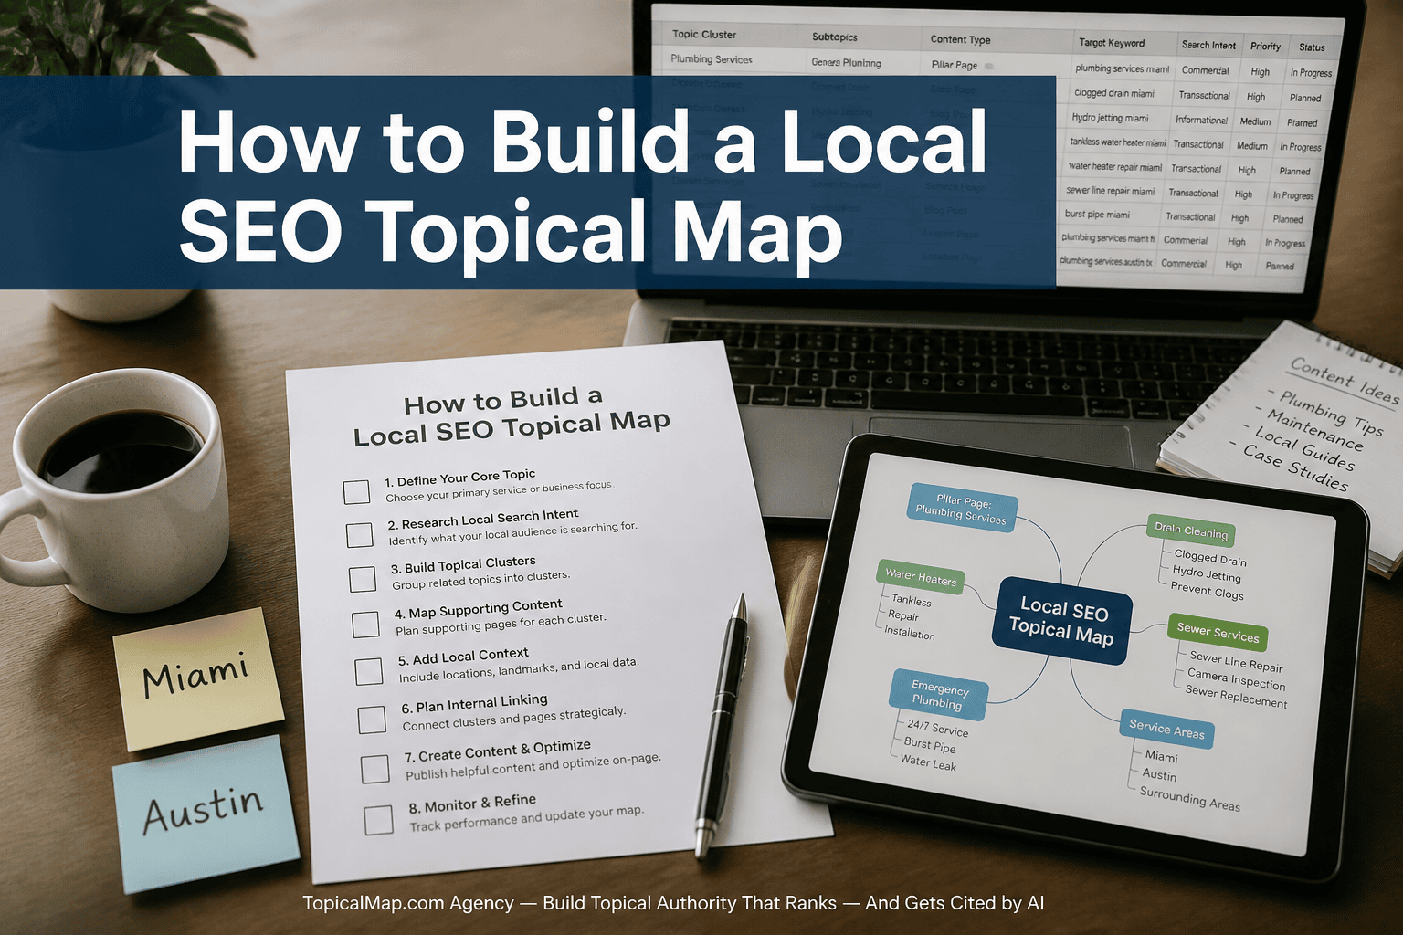This screenshot has height=935, width=1403.
Task: Sort by the Priority column header
Action: coord(1265,47)
